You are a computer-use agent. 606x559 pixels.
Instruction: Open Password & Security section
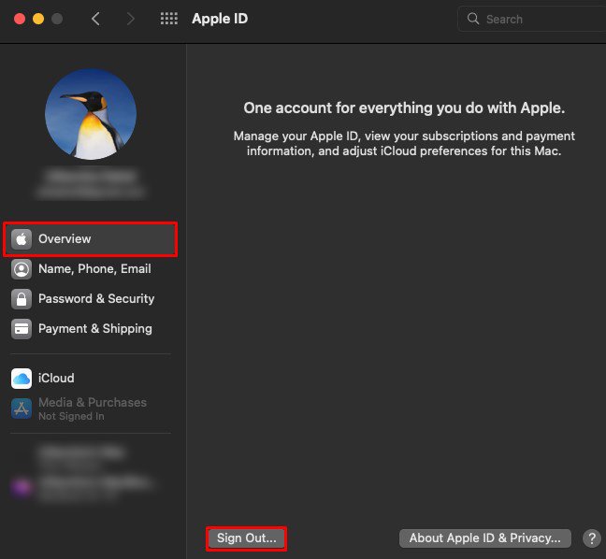[x=91, y=299]
